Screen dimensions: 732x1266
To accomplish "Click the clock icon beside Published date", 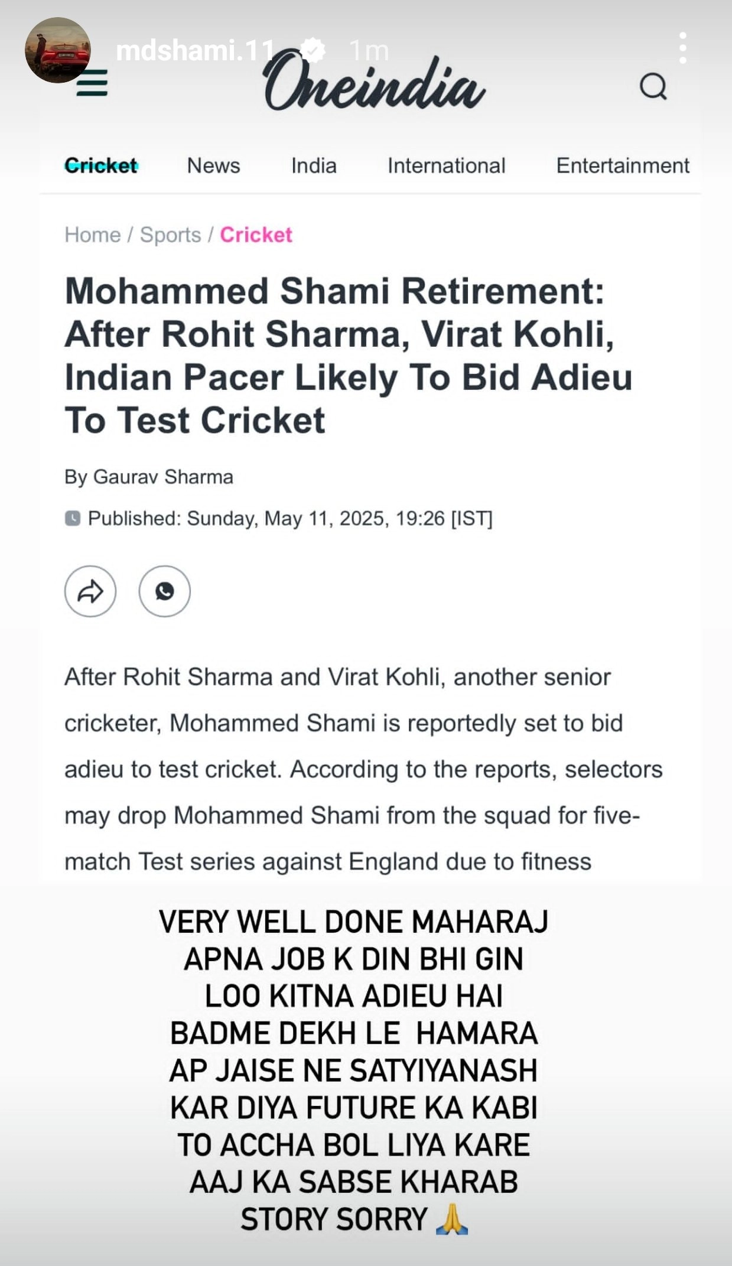I will [x=73, y=519].
